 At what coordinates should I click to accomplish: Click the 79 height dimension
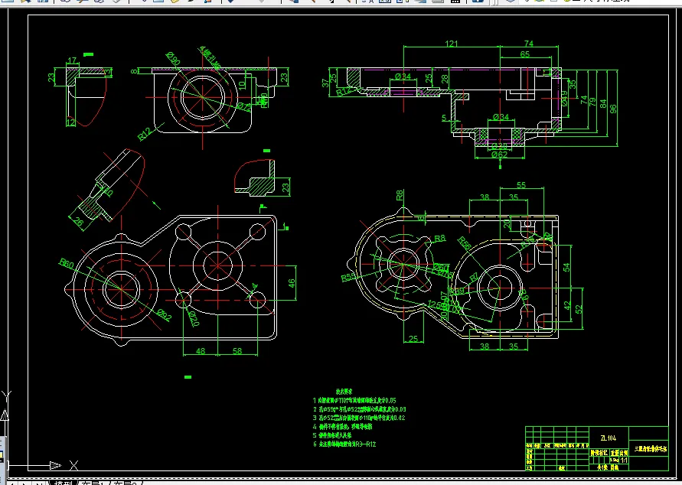pos(593,103)
